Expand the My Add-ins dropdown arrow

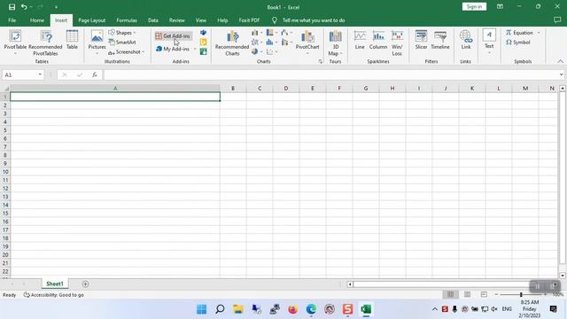tap(195, 49)
